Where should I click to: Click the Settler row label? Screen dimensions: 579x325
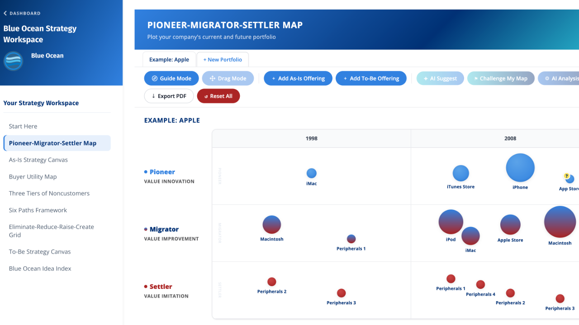pyautogui.click(x=161, y=287)
